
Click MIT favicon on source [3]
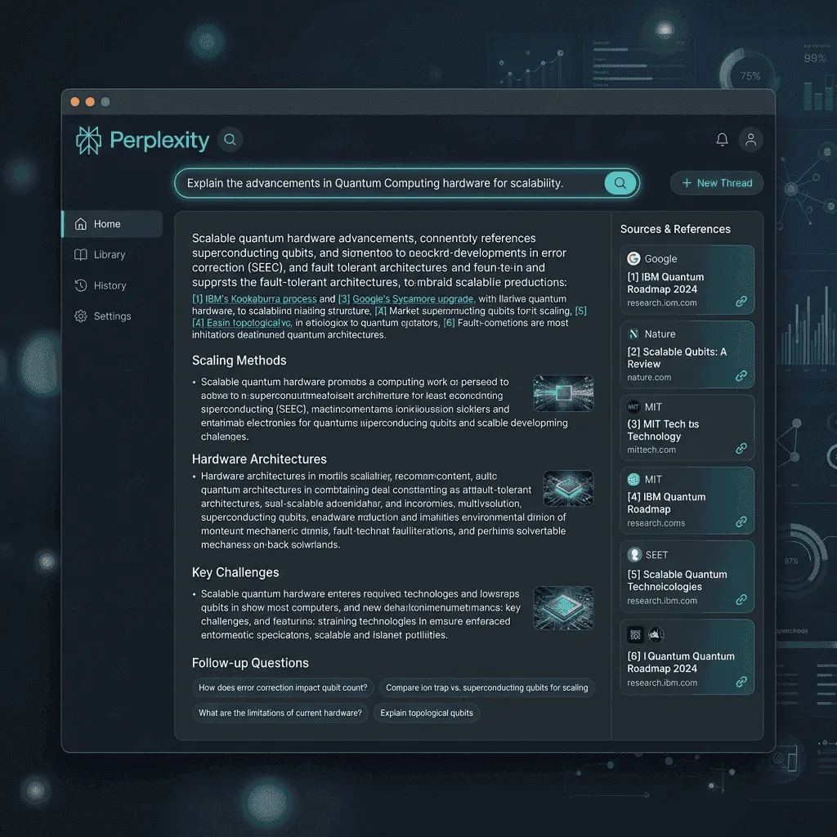point(633,407)
